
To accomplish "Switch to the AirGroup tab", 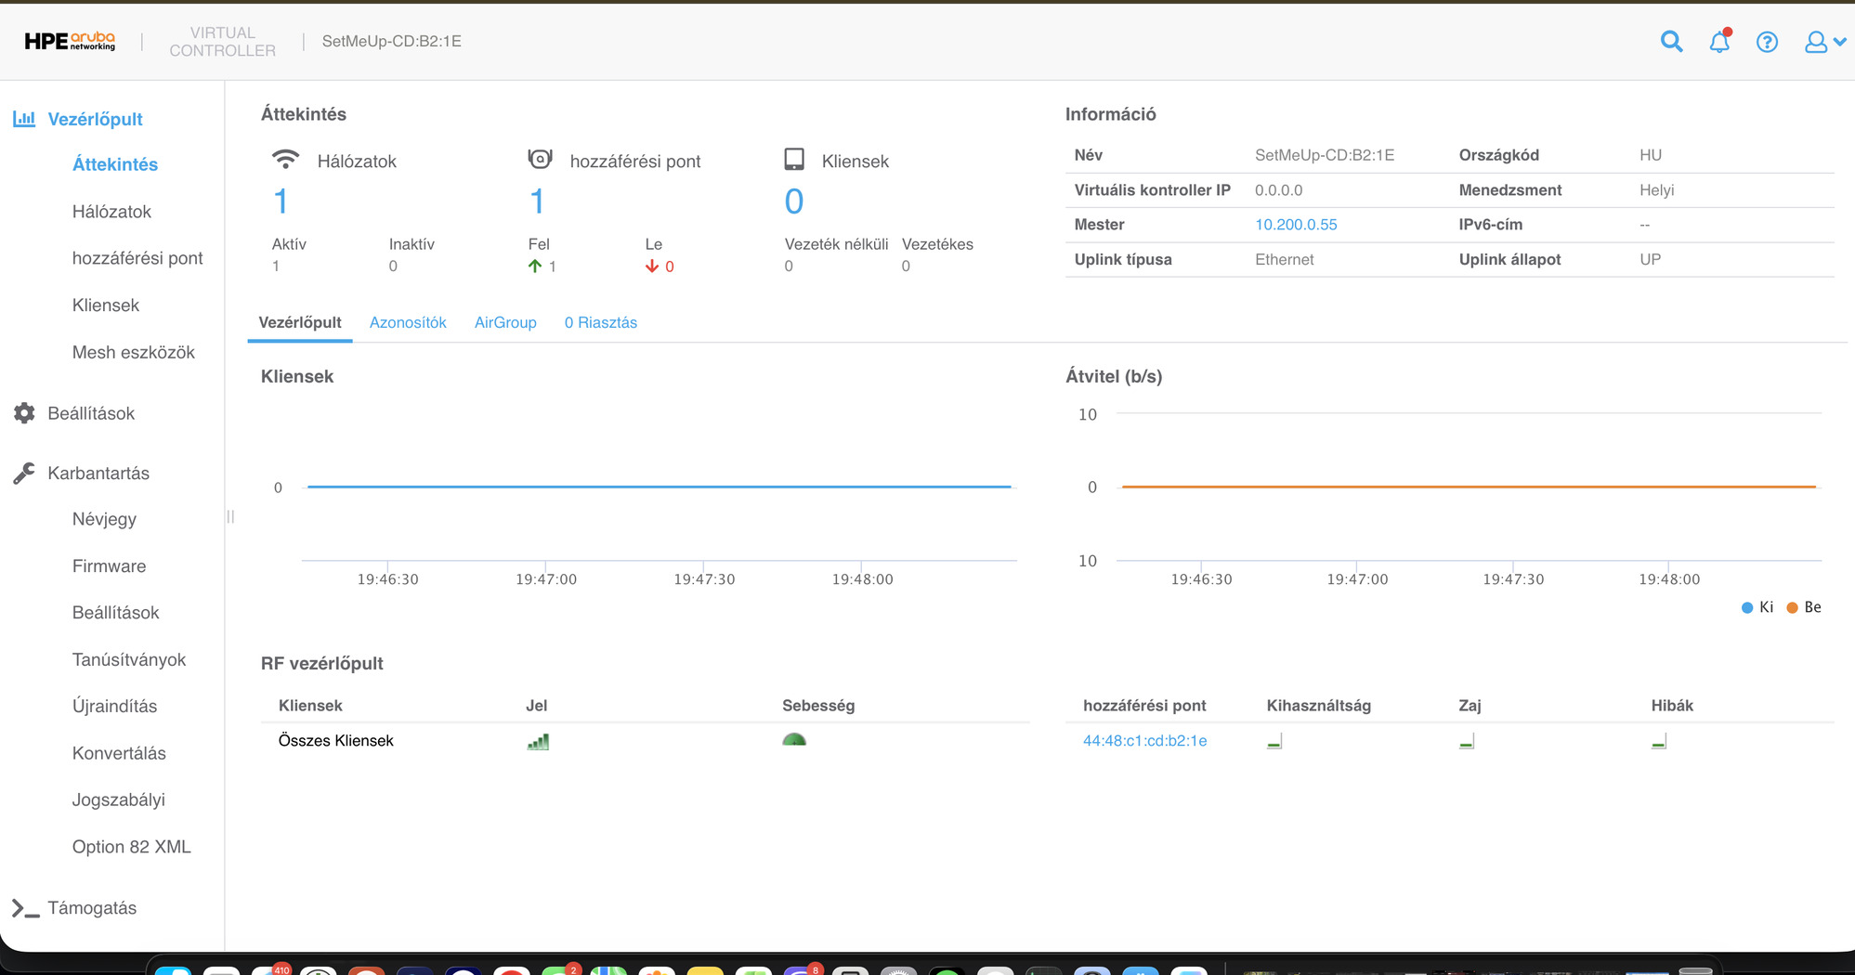I will click(x=505, y=322).
